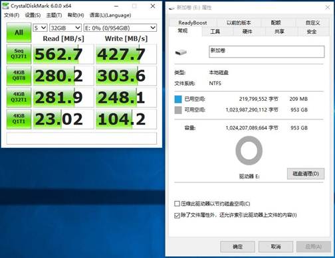335x258 pixels.
Task: Open the 语言(L)(Language) menu
Action: 110,15
